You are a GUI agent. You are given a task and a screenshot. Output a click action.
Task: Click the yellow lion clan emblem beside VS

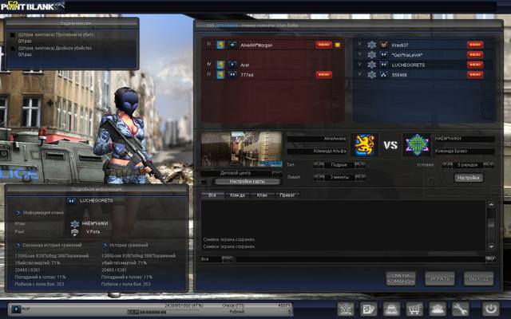364,145
